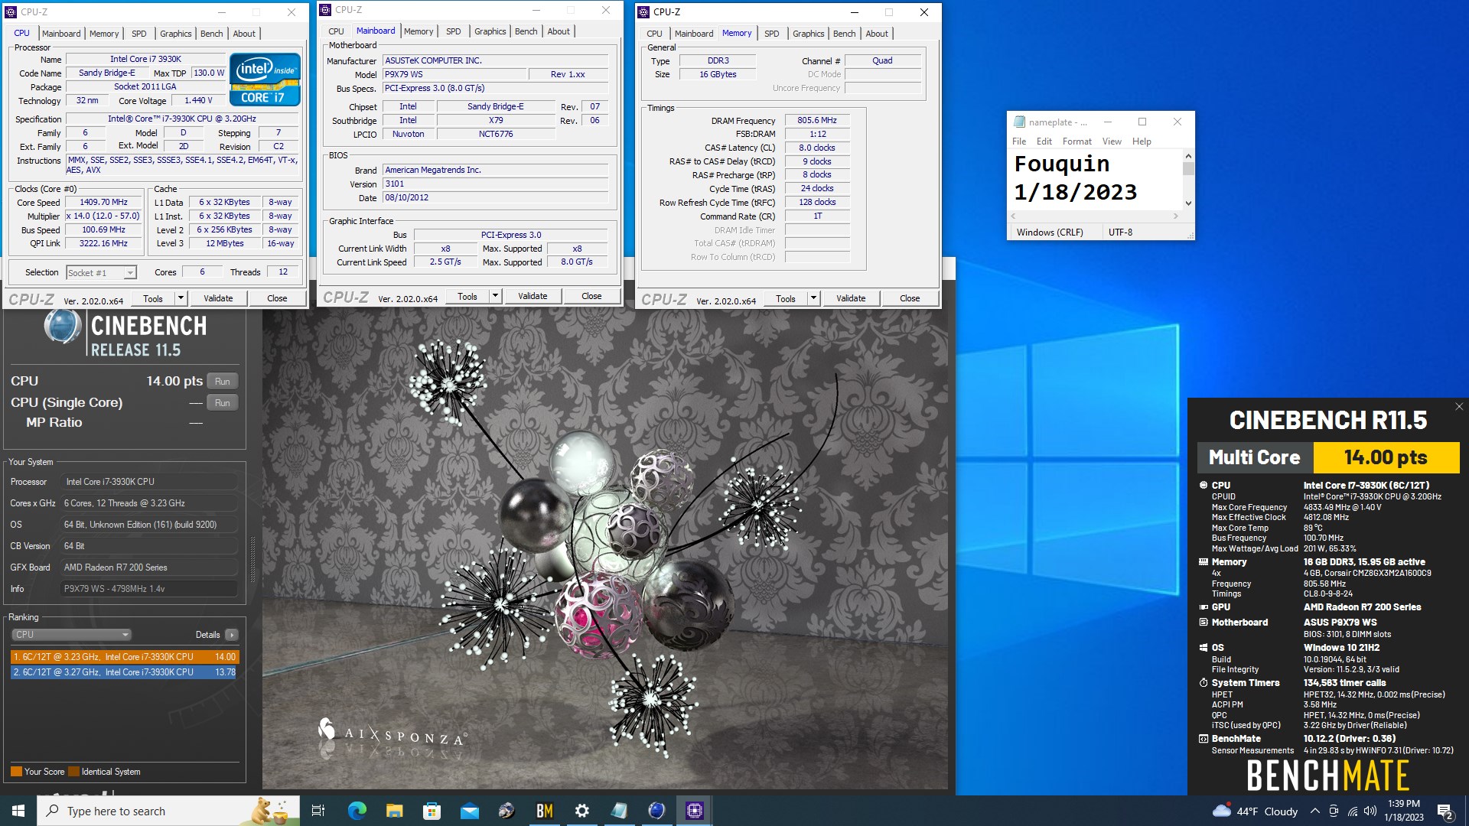Open network status tray icon

(x=1352, y=811)
